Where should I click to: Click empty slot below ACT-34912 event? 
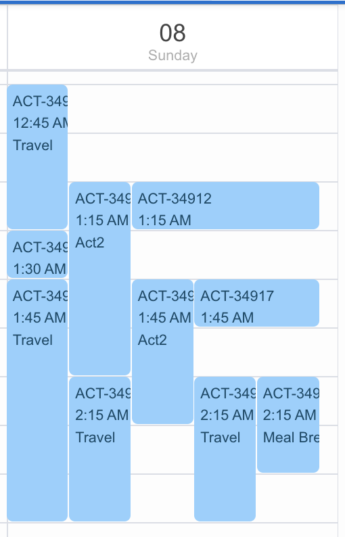[x=226, y=254]
